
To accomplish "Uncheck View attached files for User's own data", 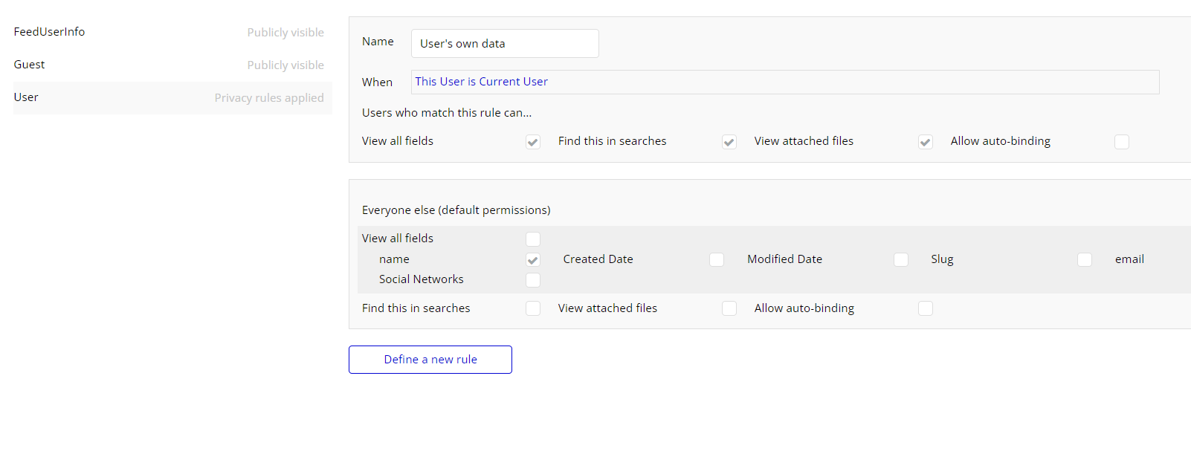I will 926,142.
